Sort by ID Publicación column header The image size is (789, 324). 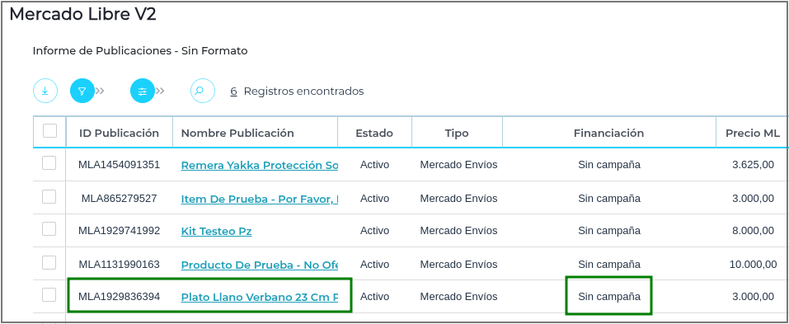(120, 133)
